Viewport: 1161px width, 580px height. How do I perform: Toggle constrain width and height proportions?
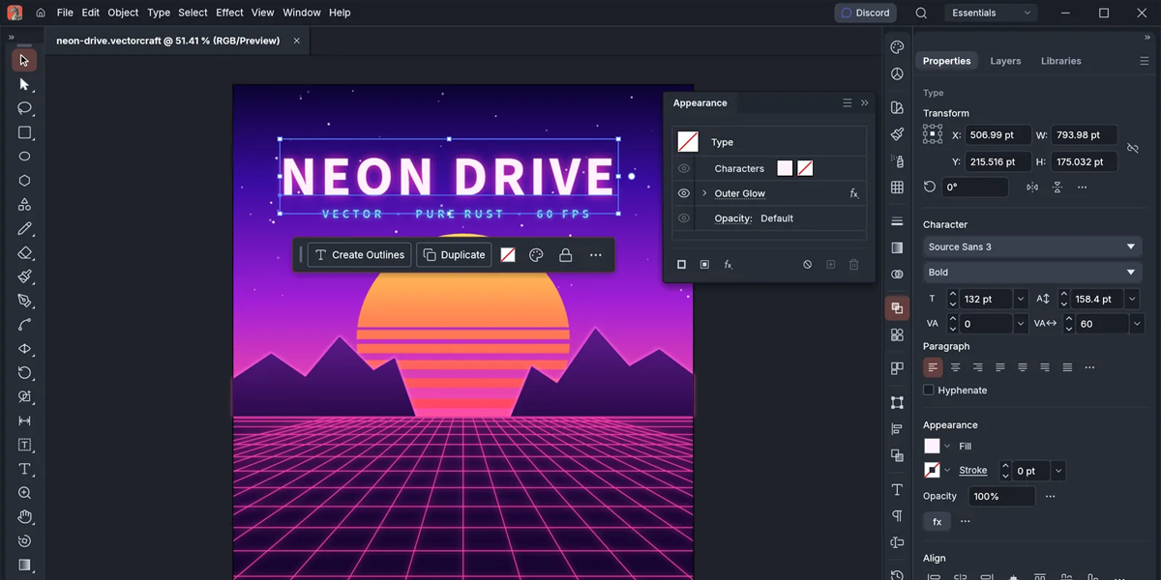1133,149
